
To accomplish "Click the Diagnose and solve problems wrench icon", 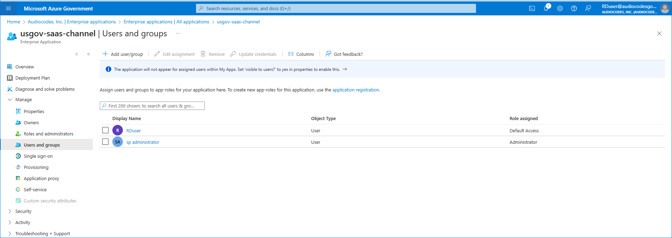I will click(10, 89).
